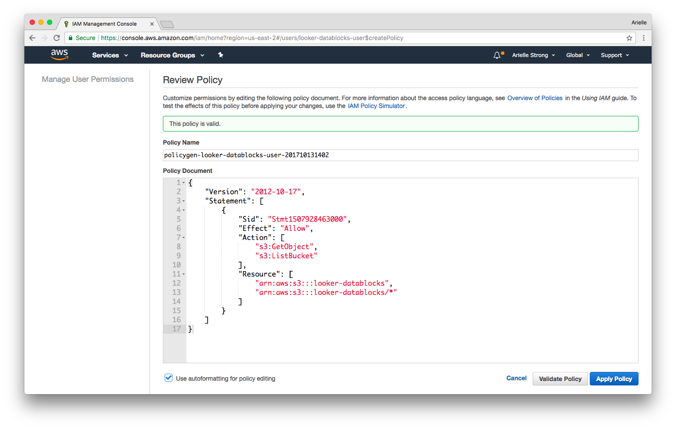The image size is (676, 429).
Task: Click the Sid Stmt1507928463000 value
Action: pos(308,219)
